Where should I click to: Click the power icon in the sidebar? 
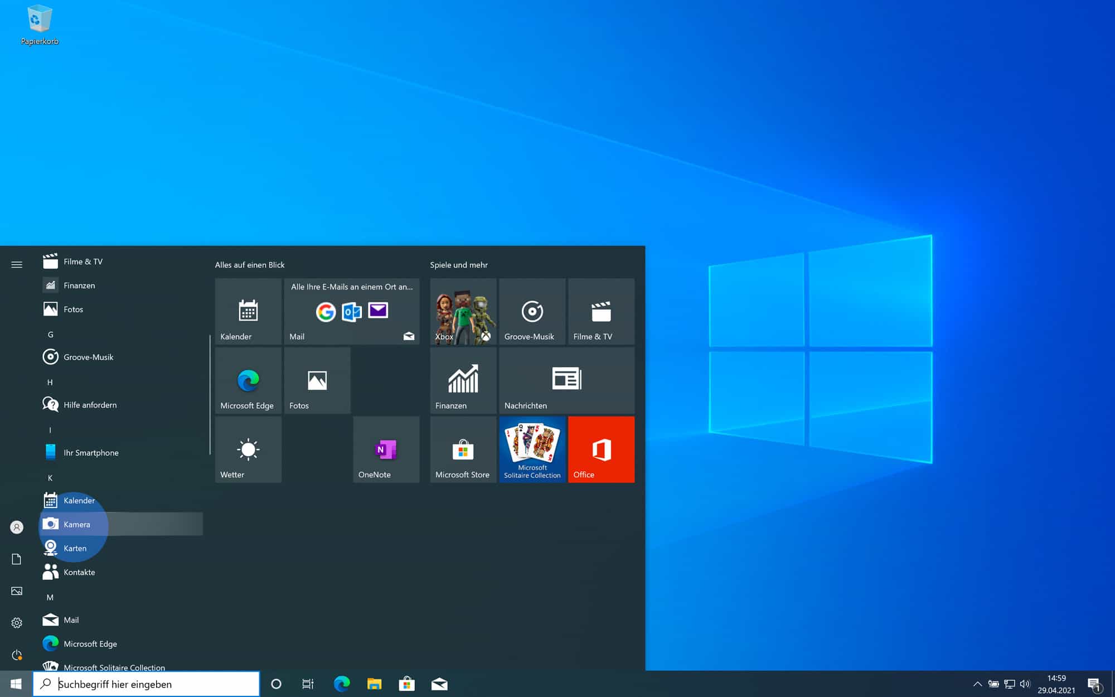tap(17, 656)
